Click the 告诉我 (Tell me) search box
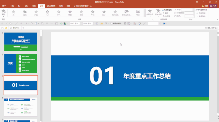The height and width of the screenshot is (122, 219). [x=83, y=6]
